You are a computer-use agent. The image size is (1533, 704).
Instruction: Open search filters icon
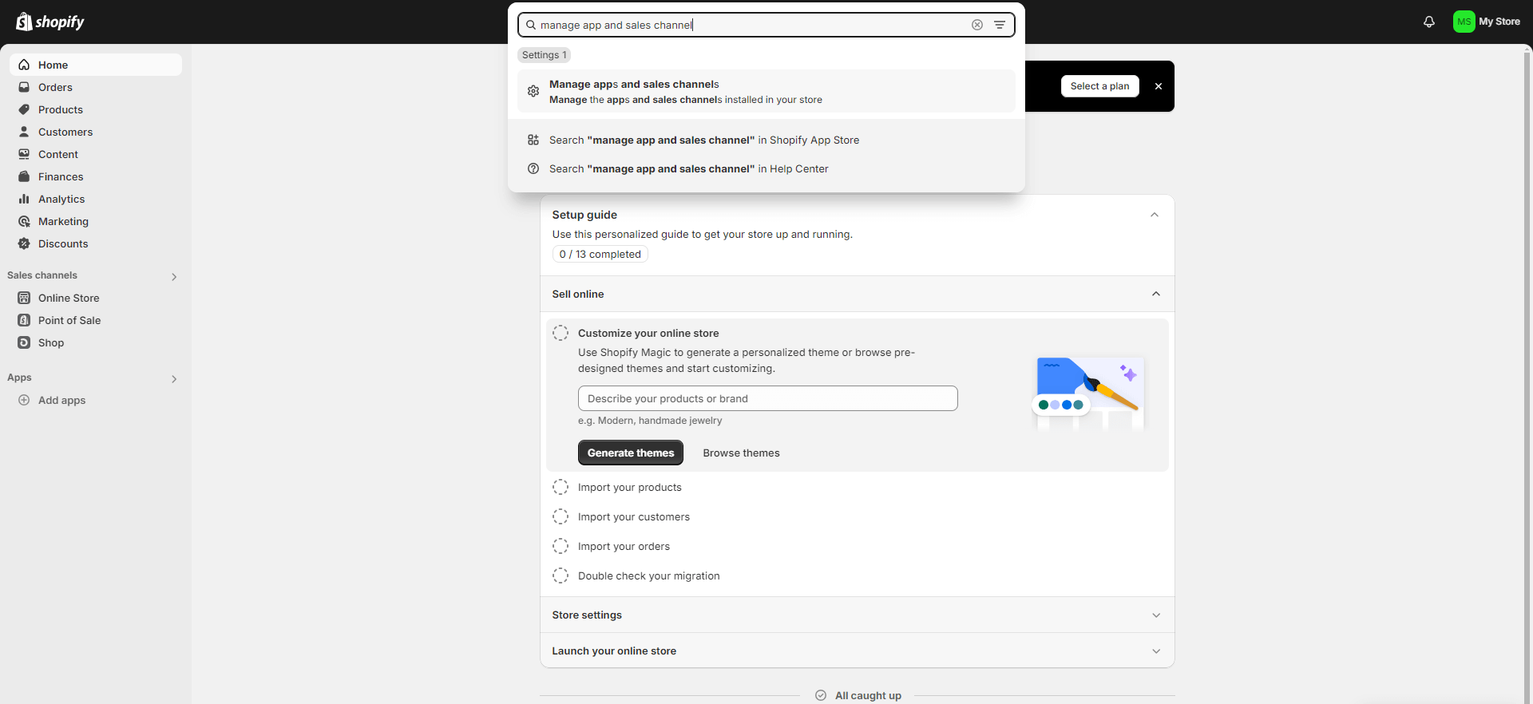[x=1000, y=25]
